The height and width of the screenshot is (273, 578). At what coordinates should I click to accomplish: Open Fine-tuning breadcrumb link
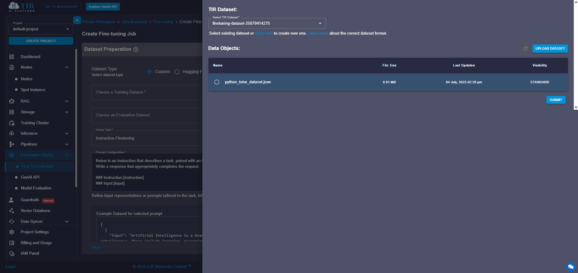click(163, 22)
